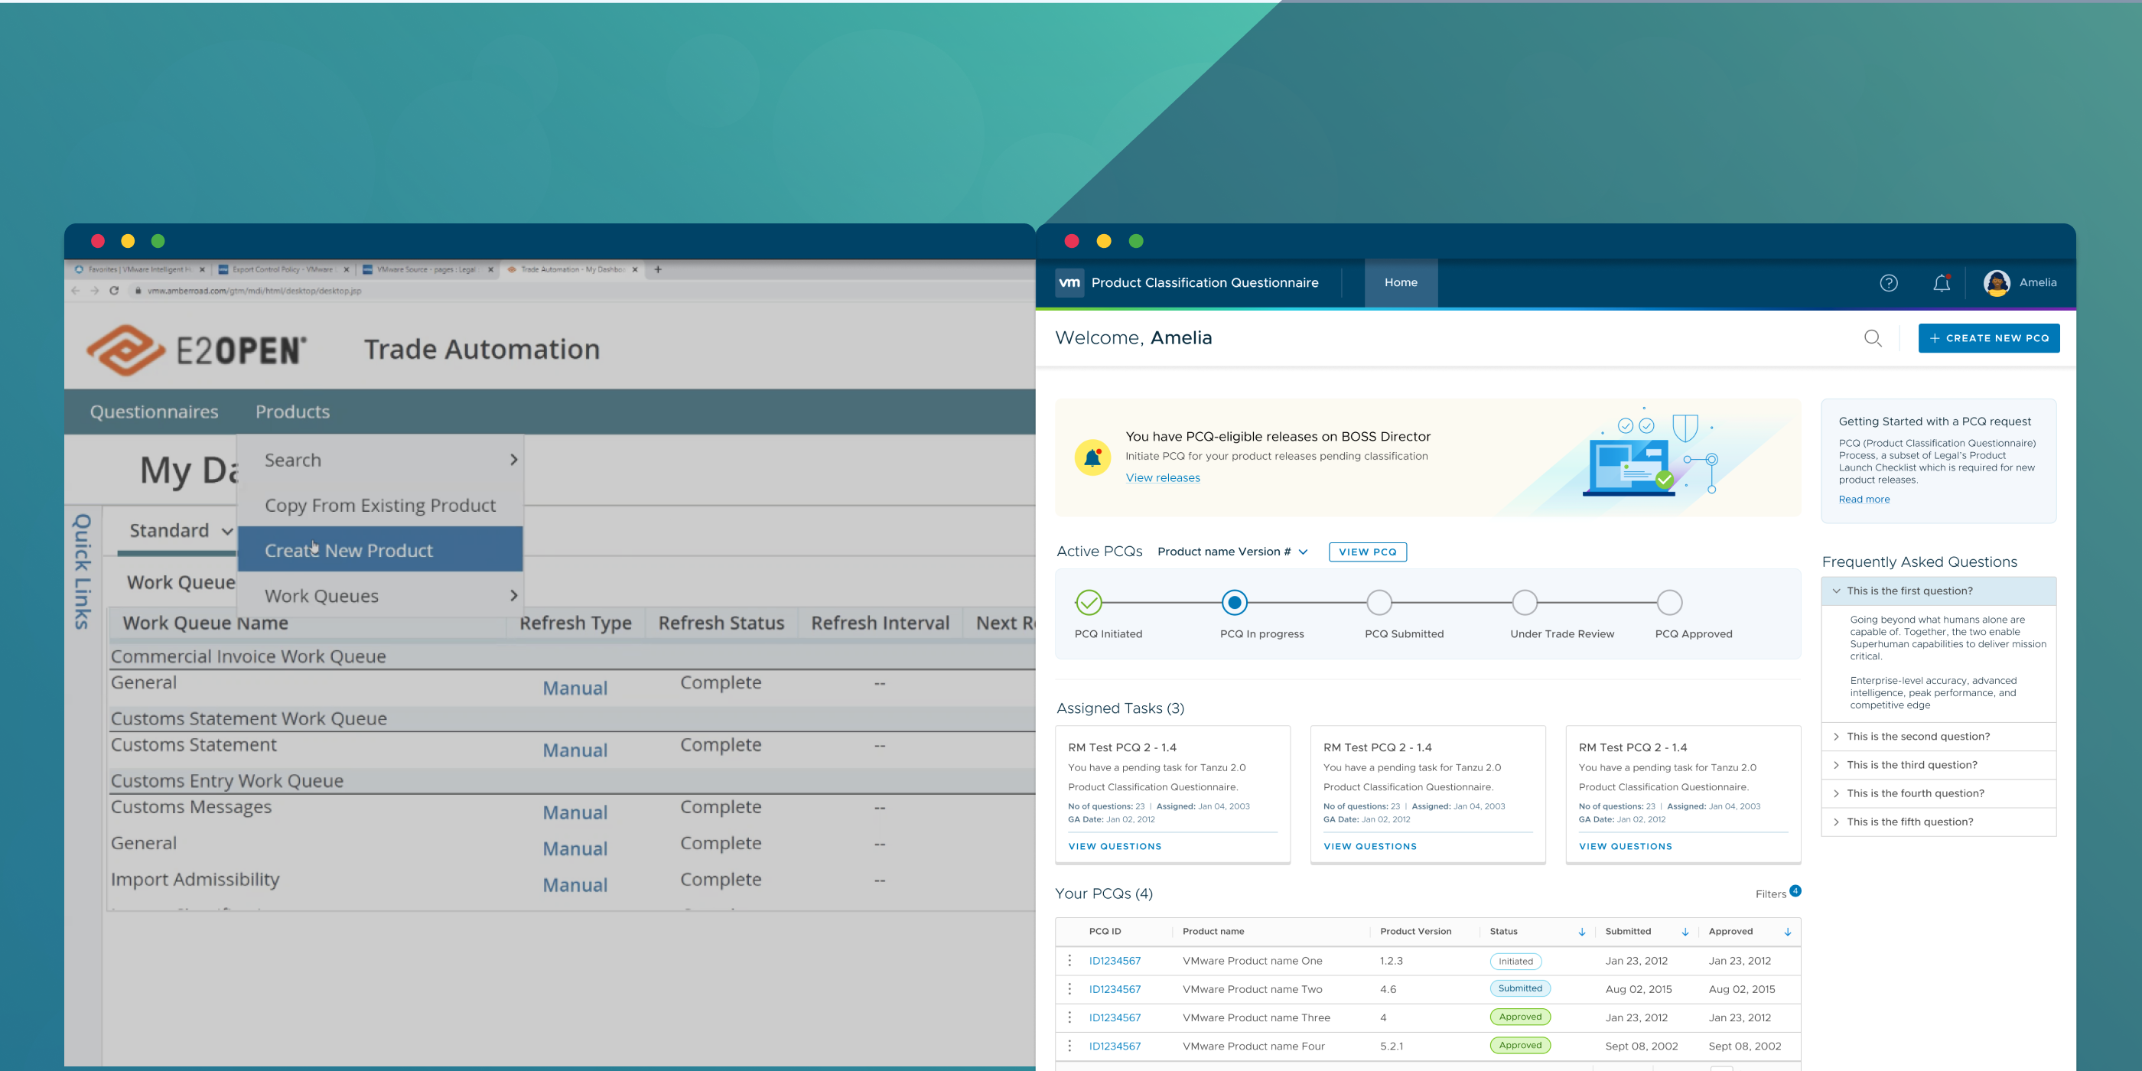Select 'Create New Product' from the Products menu
The image size is (2142, 1071).
click(x=348, y=549)
